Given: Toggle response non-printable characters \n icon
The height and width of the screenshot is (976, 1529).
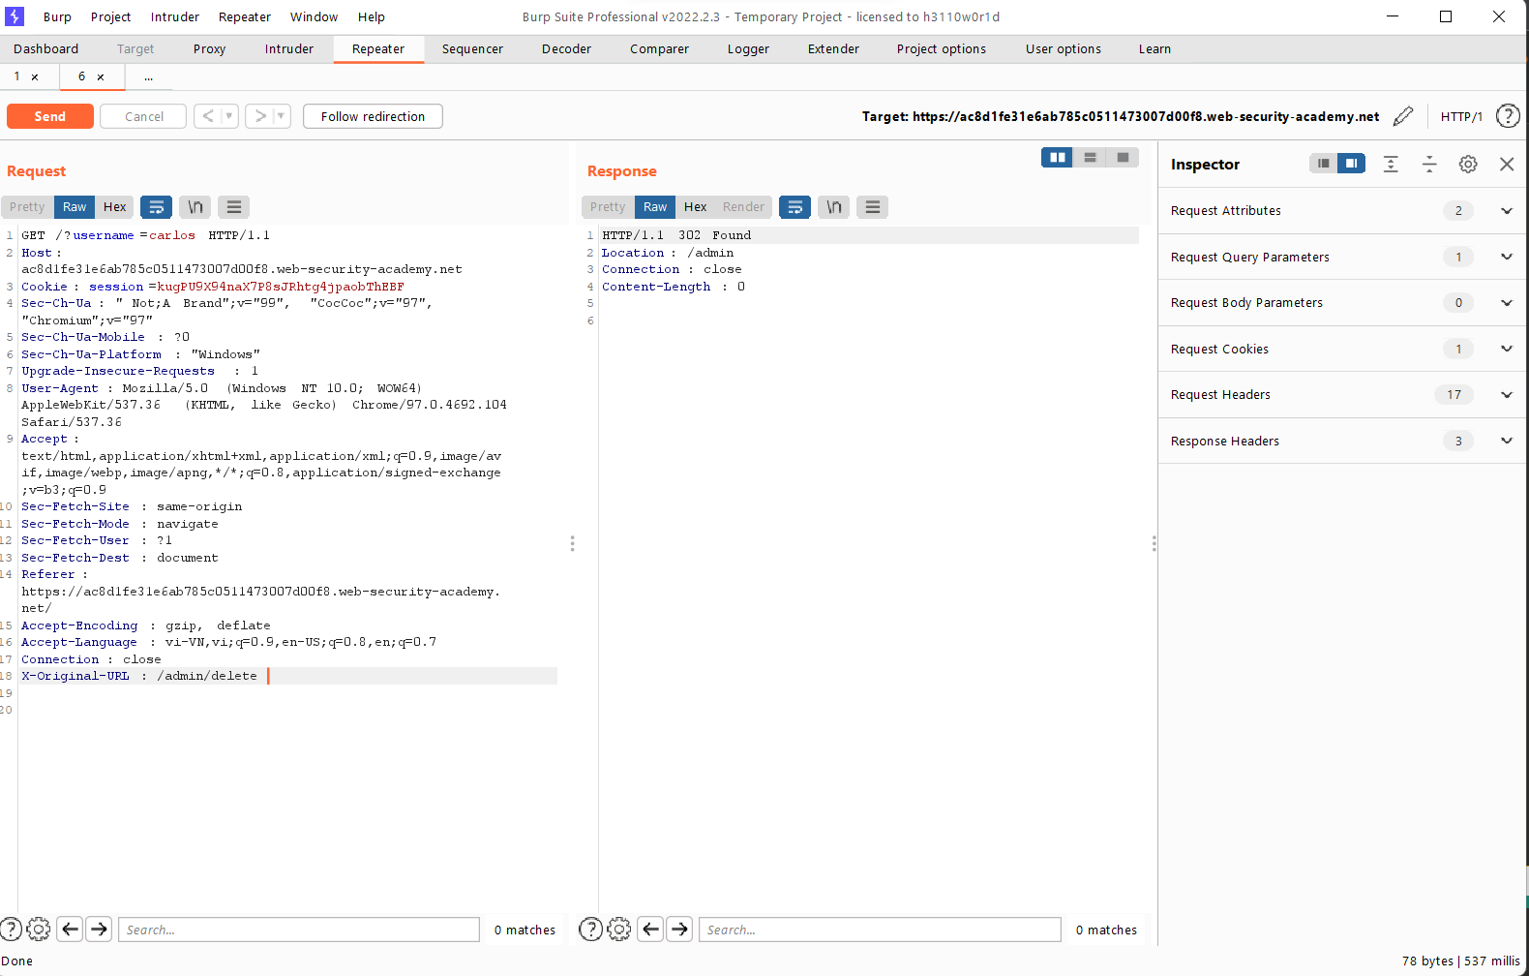Looking at the screenshot, I should click(x=834, y=207).
